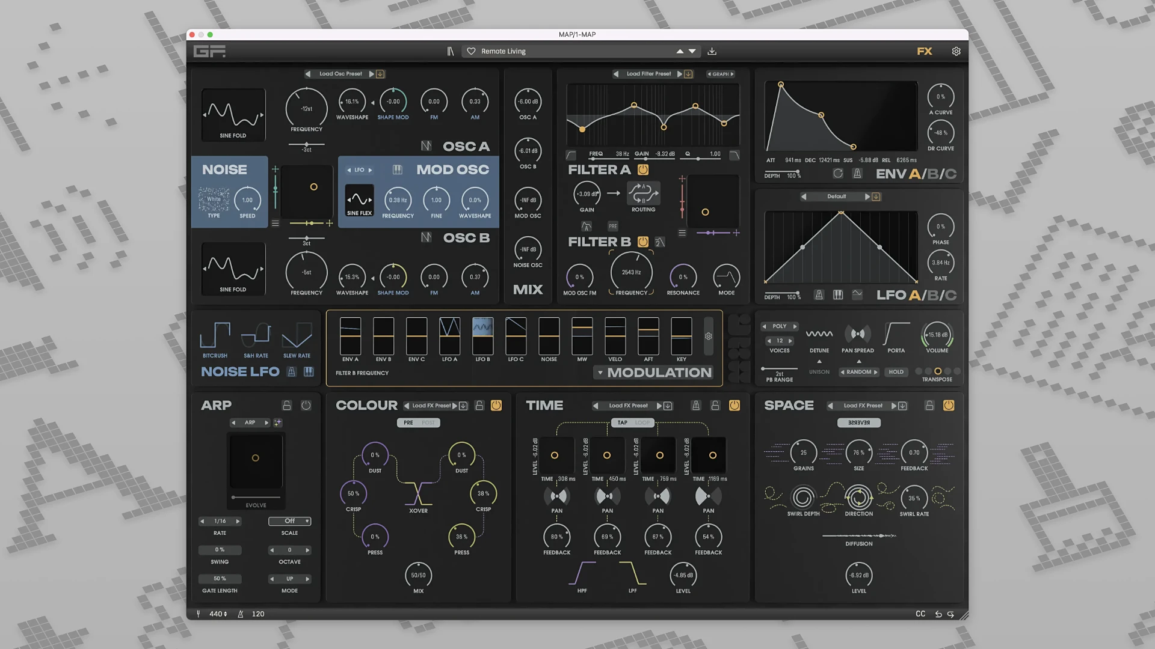Select the Bitcrush noise LFO icon

215,337
